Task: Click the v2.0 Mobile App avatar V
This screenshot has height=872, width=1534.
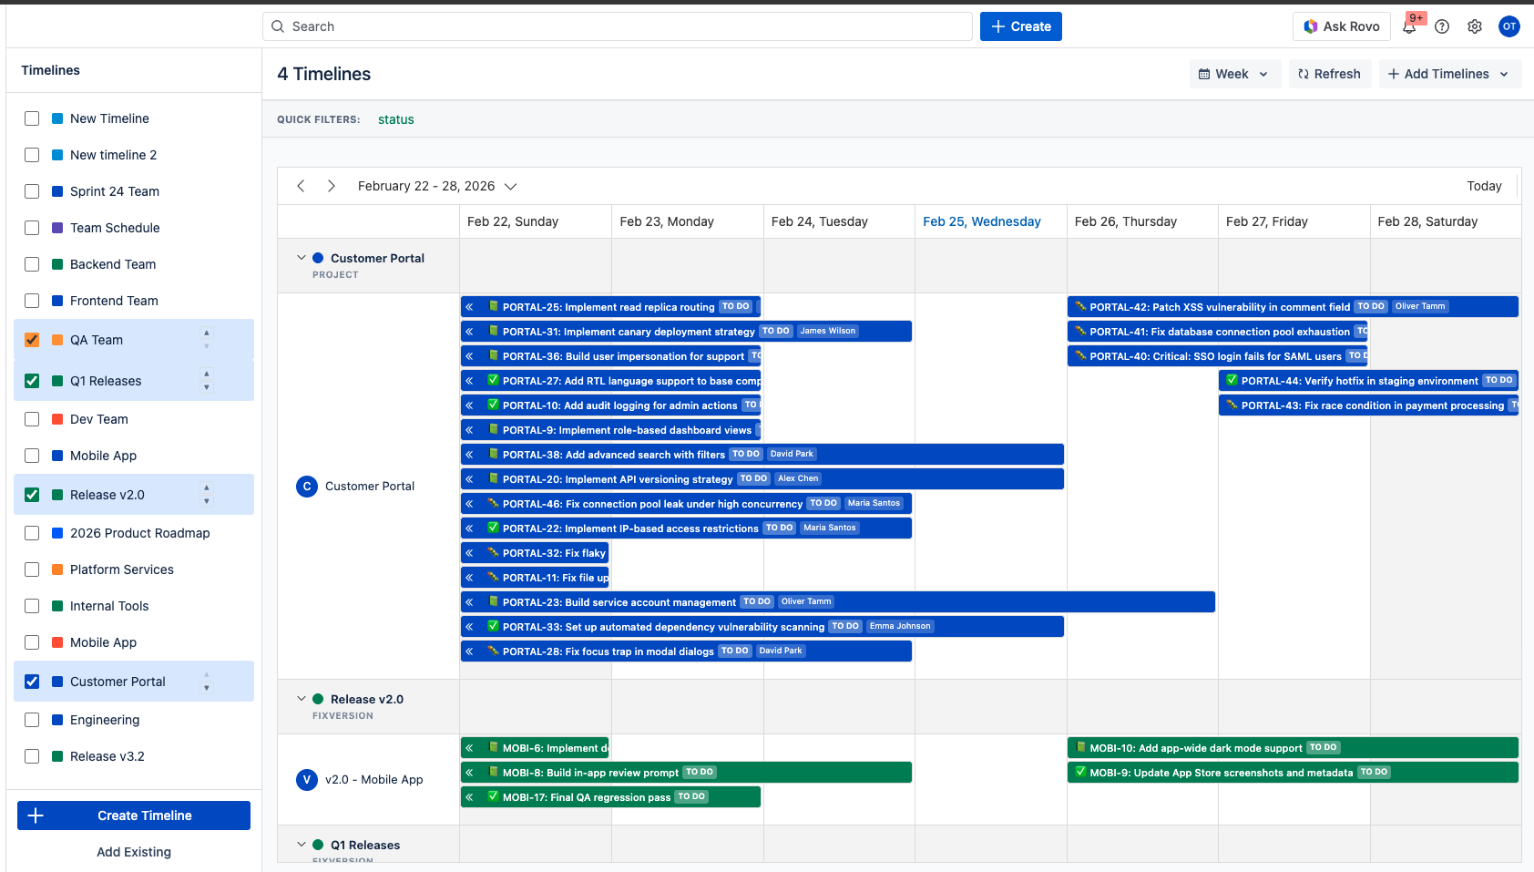Action: coord(307,780)
